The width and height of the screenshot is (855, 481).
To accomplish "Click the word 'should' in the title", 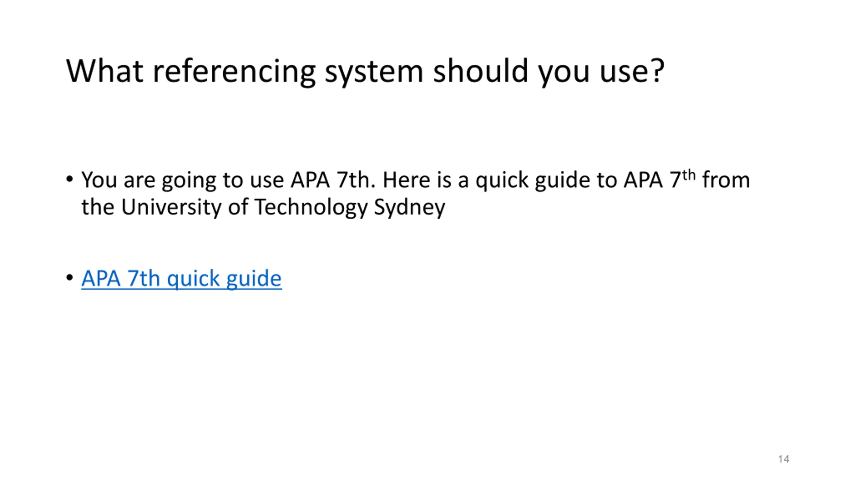I will 481,71.
